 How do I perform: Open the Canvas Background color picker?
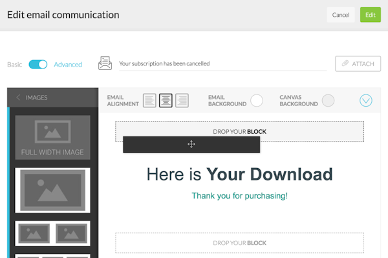click(328, 100)
